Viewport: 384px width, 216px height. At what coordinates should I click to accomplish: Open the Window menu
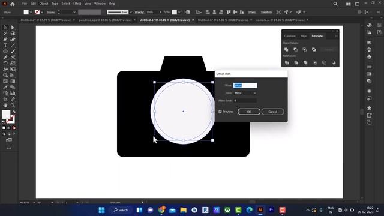tap(100, 4)
